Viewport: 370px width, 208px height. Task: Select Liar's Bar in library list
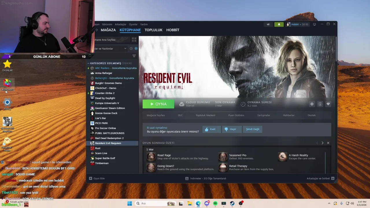tap(113, 118)
